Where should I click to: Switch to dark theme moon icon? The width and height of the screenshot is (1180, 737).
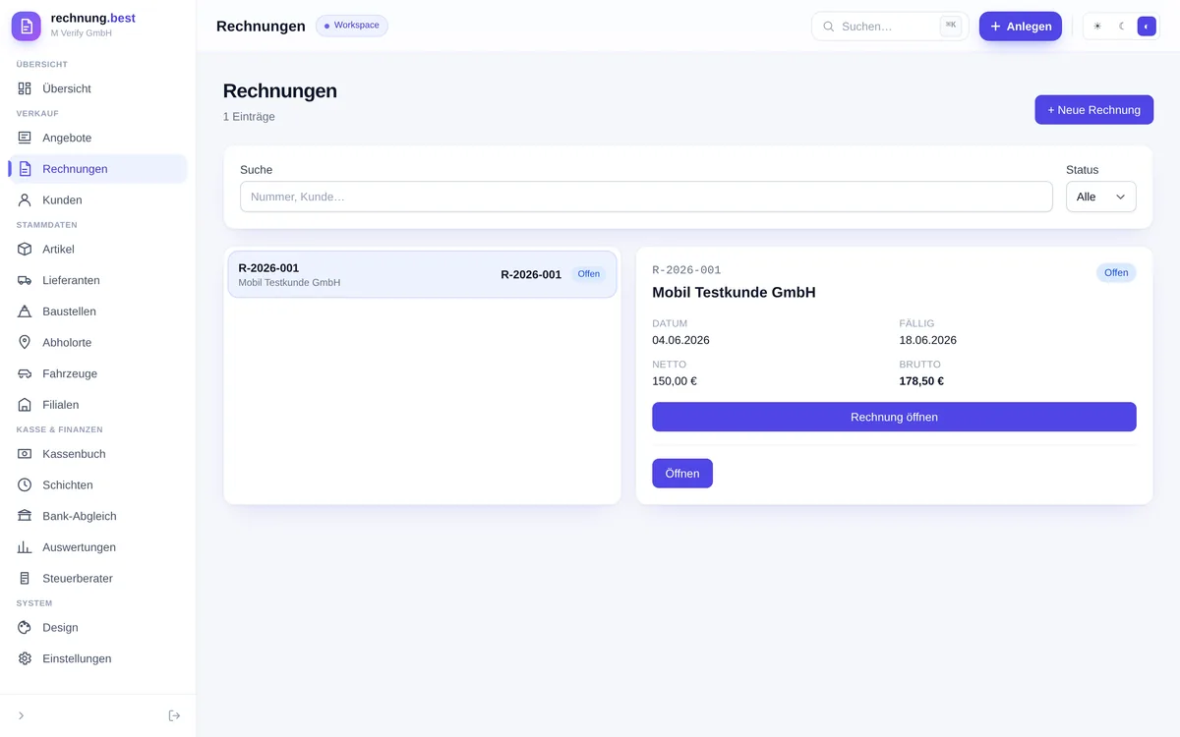click(x=1122, y=27)
